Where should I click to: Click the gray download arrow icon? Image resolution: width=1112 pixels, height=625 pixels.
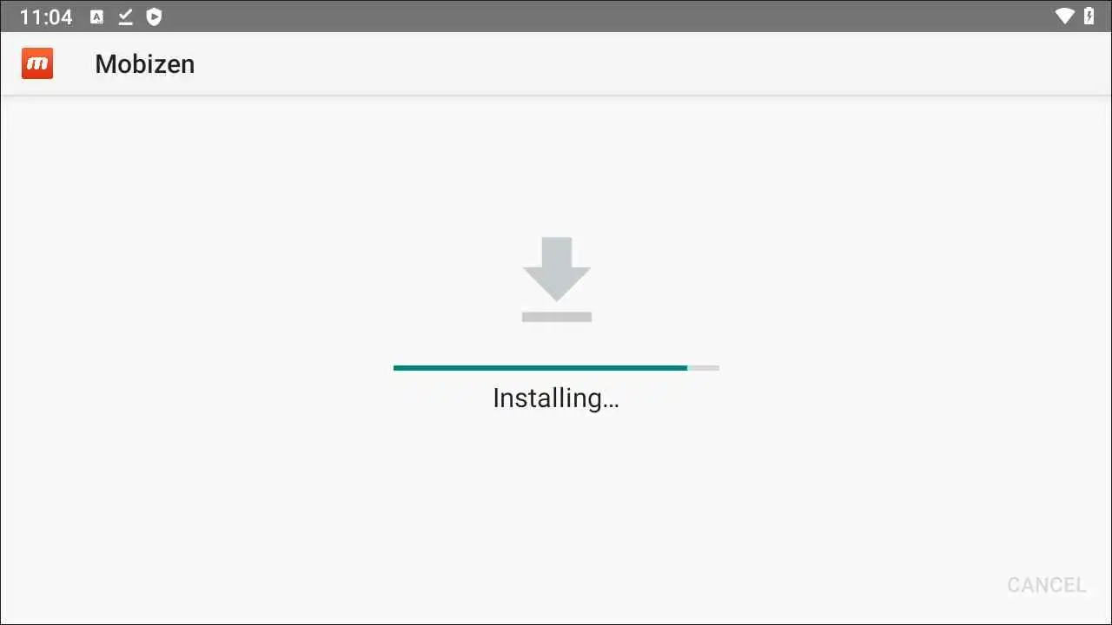[x=557, y=280]
